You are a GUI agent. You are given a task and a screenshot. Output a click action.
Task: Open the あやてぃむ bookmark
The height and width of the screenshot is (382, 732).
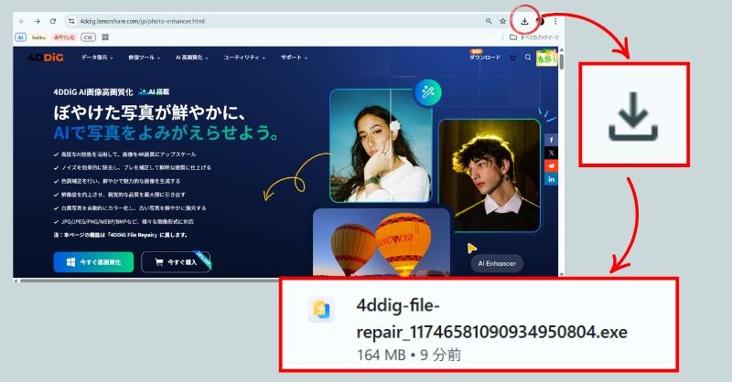(x=64, y=37)
